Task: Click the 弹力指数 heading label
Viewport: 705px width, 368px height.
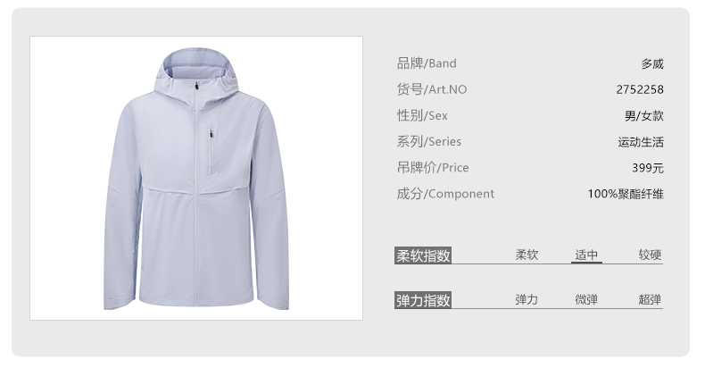Action: click(x=423, y=300)
